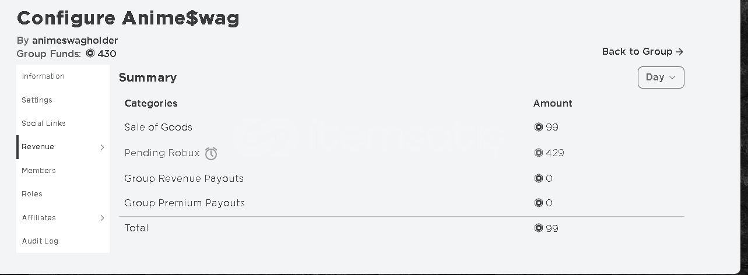
Task: Switch to the Roles section
Action: pyautogui.click(x=32, y=194)
